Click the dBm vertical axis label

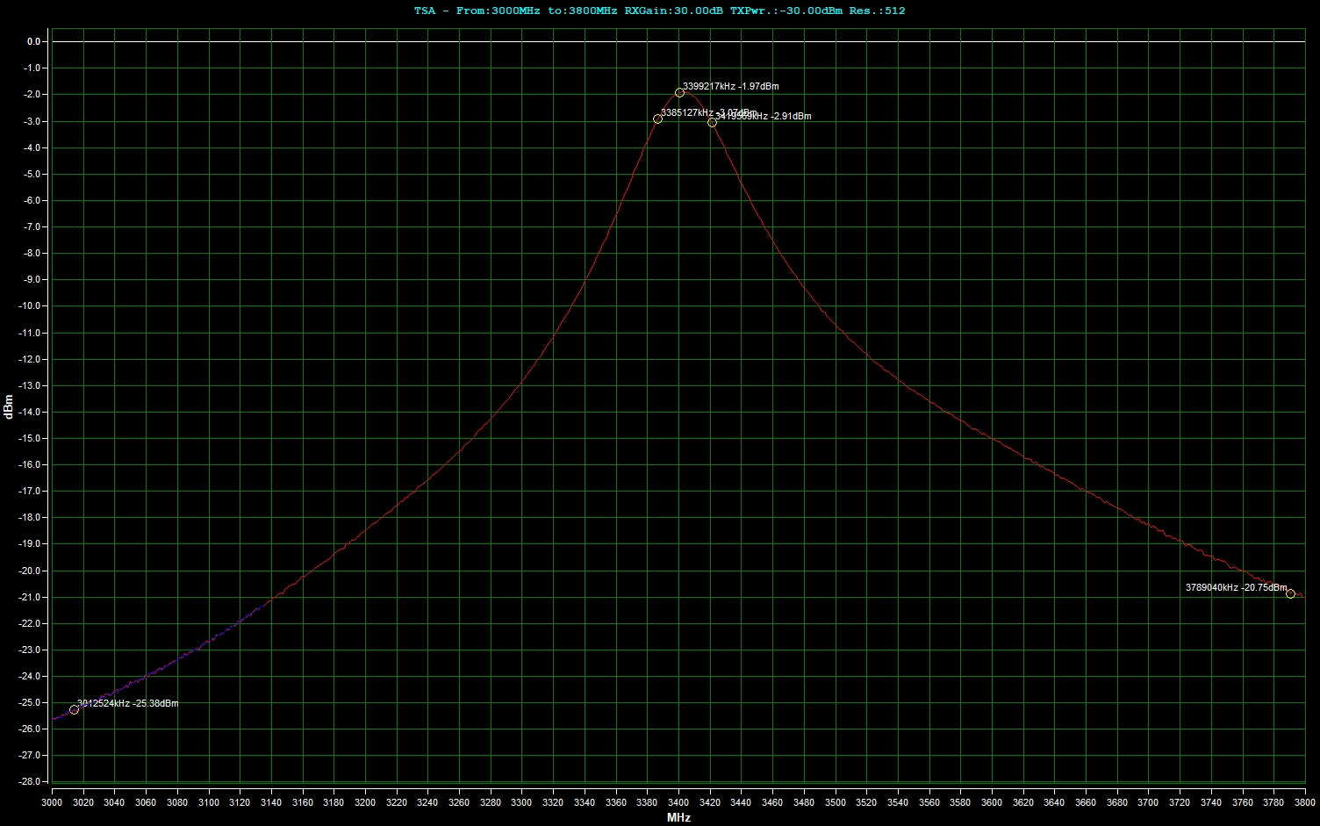(x=7, y=408)
